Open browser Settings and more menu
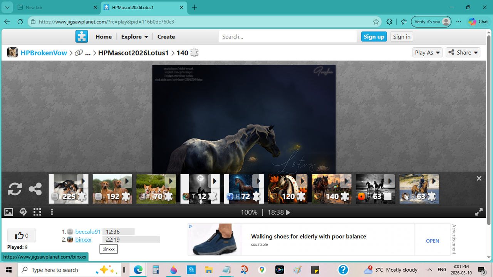 pyautogui.click(x=458, y=22)
